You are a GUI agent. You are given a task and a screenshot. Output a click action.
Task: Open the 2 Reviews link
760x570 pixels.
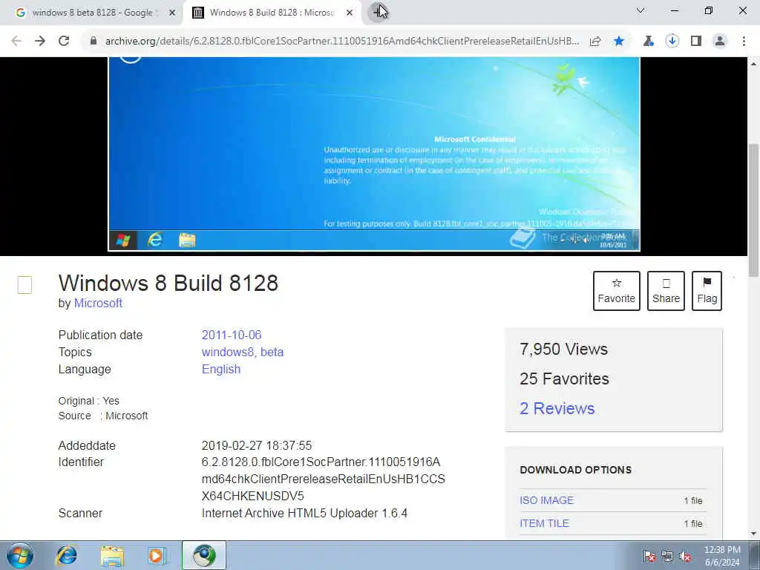click(557, 408)
